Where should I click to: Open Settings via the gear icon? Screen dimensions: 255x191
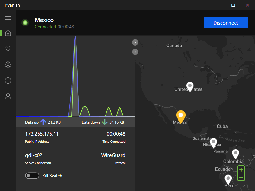coord(8,64)
